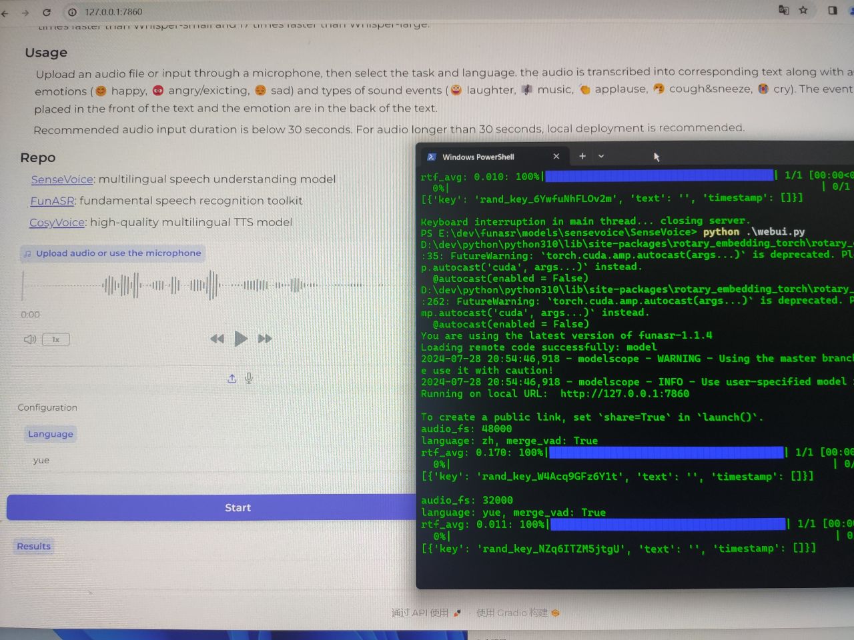Reload the page with refresh icon

tap(47, 12)
